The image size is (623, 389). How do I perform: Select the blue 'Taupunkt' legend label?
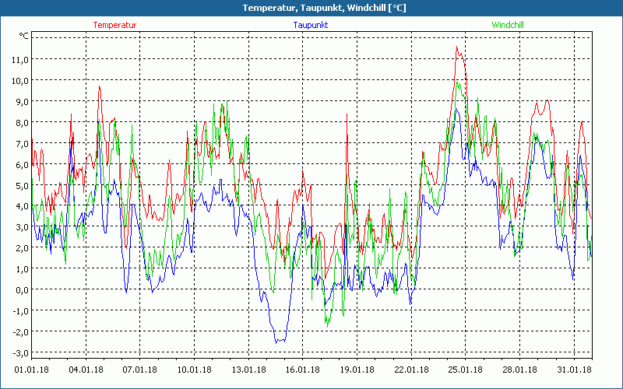pyautogui.click(x=310, y=25)
